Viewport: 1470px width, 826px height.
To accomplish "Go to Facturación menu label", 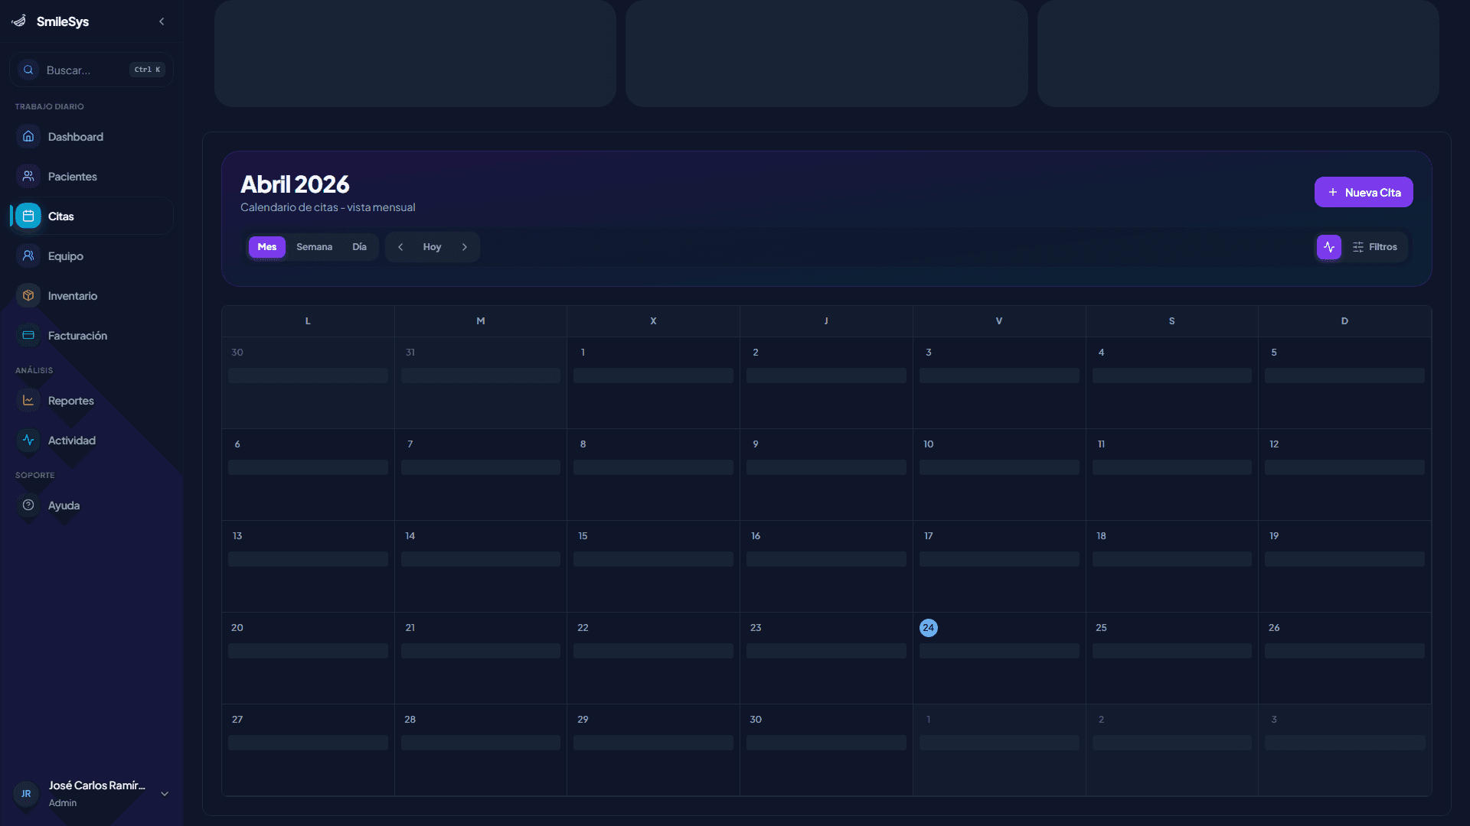I will coord(77,336).
